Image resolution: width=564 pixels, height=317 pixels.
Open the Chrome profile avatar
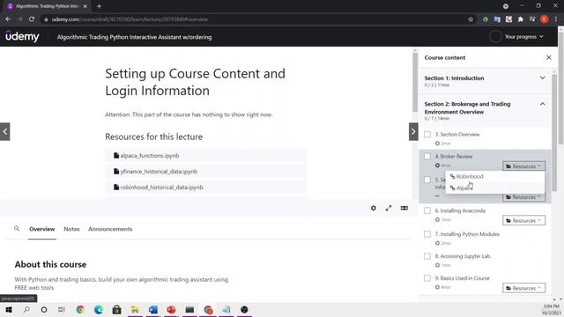[x=545, y=19]
